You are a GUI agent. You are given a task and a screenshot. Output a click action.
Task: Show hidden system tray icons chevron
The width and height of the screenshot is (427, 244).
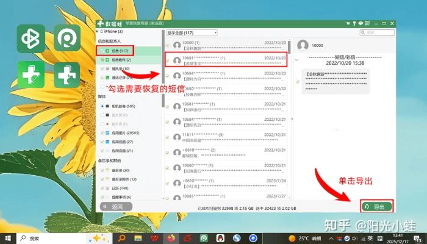(x=331, y=239)
